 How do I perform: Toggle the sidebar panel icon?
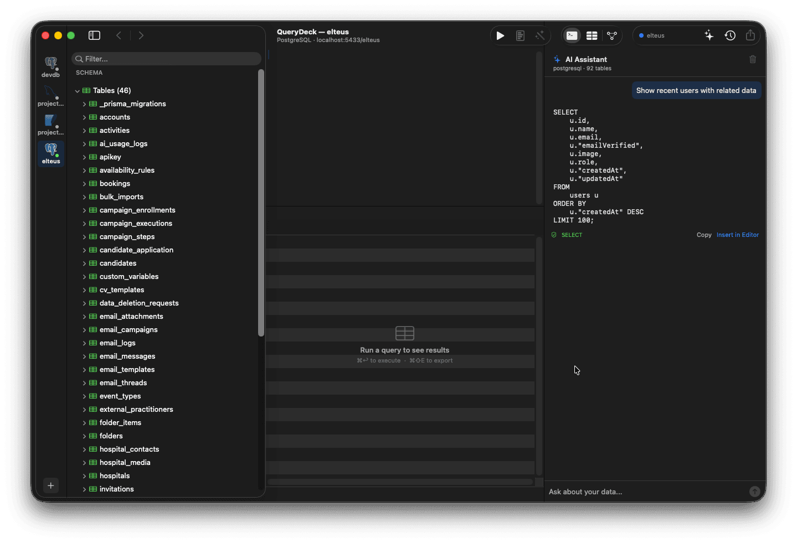click(x=95, y=35)
